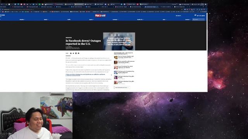Image resolution: width=248 pixels, height=139 pixels.
Task: Share the article on Twitter
Action: pyautogui.click(x=73, y=53)
